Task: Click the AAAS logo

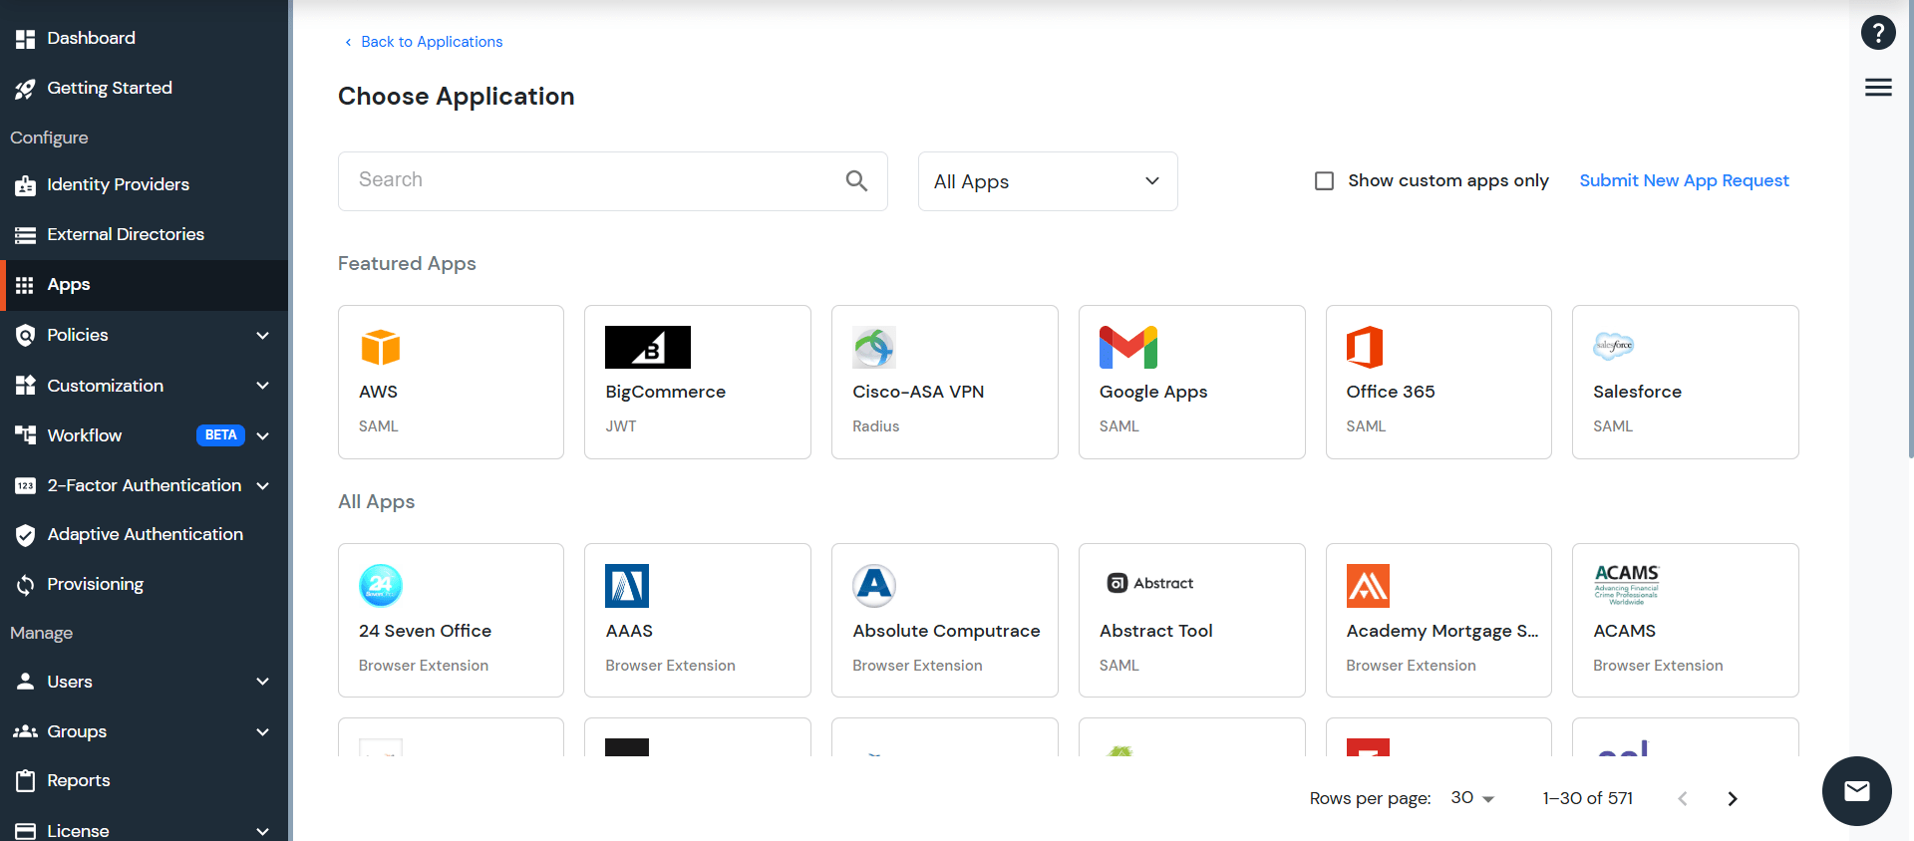Action: click(x=627, y=586)
